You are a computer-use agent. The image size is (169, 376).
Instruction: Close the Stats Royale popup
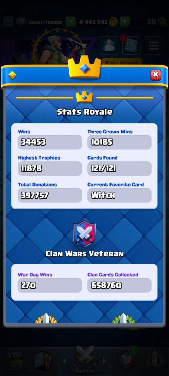click(156, 75)
